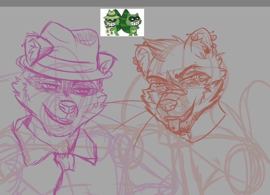Image resolution: width=270 pixels, height=195 pixels.
Task: Click the filled ear stud on the orange sketch
Action: point(208,51)
